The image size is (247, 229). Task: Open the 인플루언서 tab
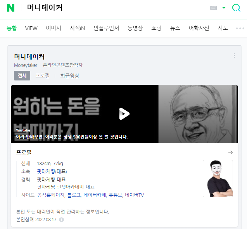[106, 28]
